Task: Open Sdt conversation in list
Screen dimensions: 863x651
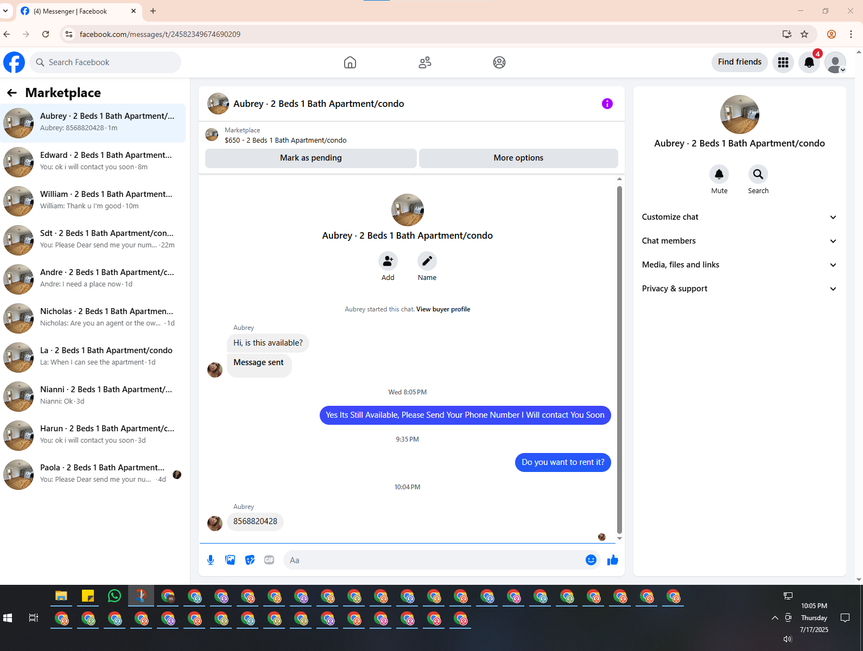Action: (x=93, y=240)
